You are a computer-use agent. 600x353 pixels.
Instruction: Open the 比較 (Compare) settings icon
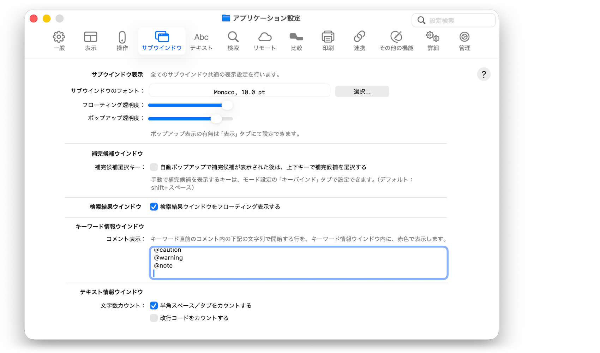click(x=296, y=41)
